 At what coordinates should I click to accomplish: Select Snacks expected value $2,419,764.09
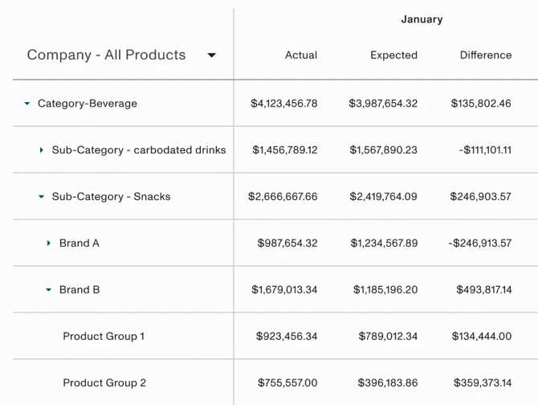pos(383,197)
